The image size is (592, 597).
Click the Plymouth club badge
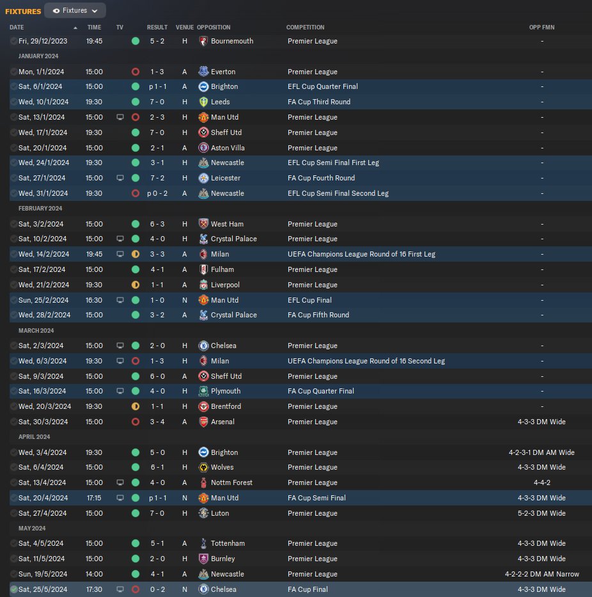pyautogui.click(x=203, y=391)
